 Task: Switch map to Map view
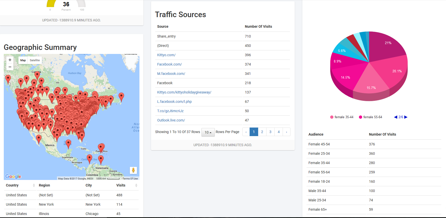click(x=23, y=60)
